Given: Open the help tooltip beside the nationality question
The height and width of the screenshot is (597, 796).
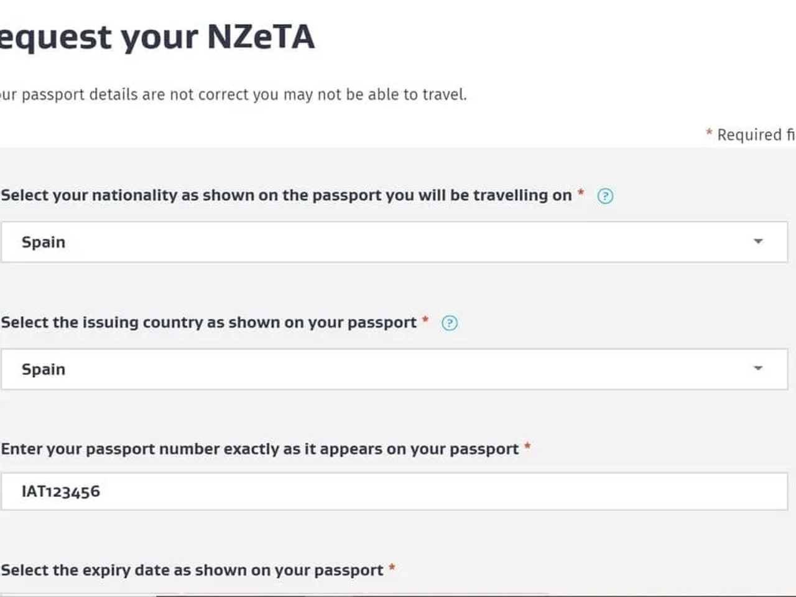Looking at the screenshot, I should (604, 195).
